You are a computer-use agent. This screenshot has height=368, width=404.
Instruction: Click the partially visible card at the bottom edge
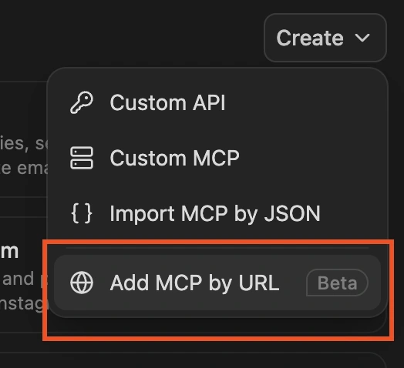pos(193,360)
